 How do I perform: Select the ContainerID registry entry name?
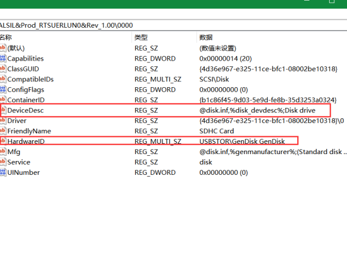(25, 100)
